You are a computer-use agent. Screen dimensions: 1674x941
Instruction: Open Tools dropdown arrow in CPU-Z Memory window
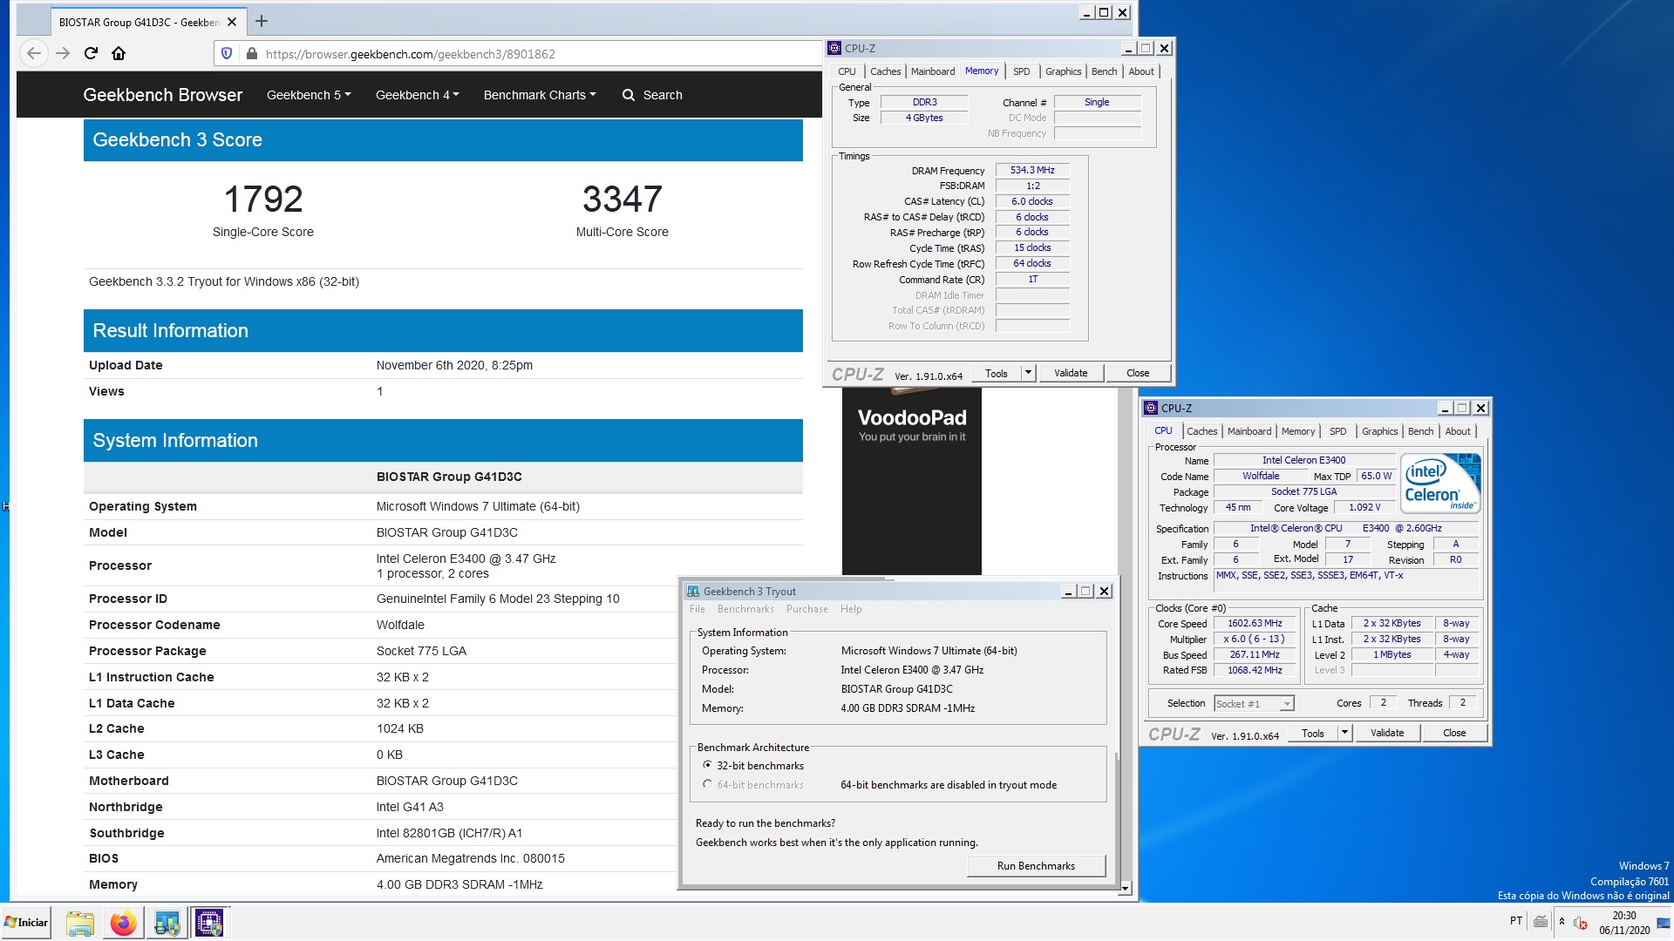point(1028,373)
